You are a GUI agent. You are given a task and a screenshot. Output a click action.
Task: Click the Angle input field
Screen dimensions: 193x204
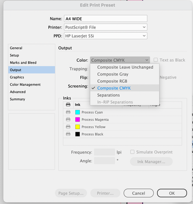click(104, 161)
